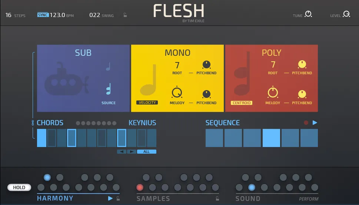Switch to the HARMONY tab
The width and height of the screenshot is (359, 205).
[x=55, y=198]
